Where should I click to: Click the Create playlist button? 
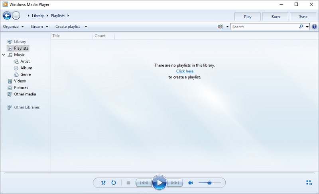pos(67,27)
